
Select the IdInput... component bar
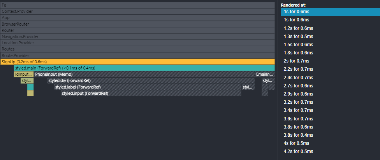pos(23,74)
